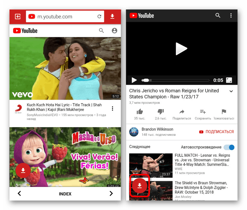Image resolution: width=247 pixels, height=210 pixels.
Task: Open FULL MATCH Lesnar vs. Reigns title
Action: [x=202, y=160]
